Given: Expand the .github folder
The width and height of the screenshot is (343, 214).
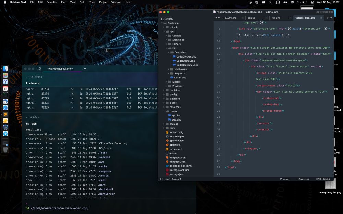Looking at the screenshot, I should [164, 27].
